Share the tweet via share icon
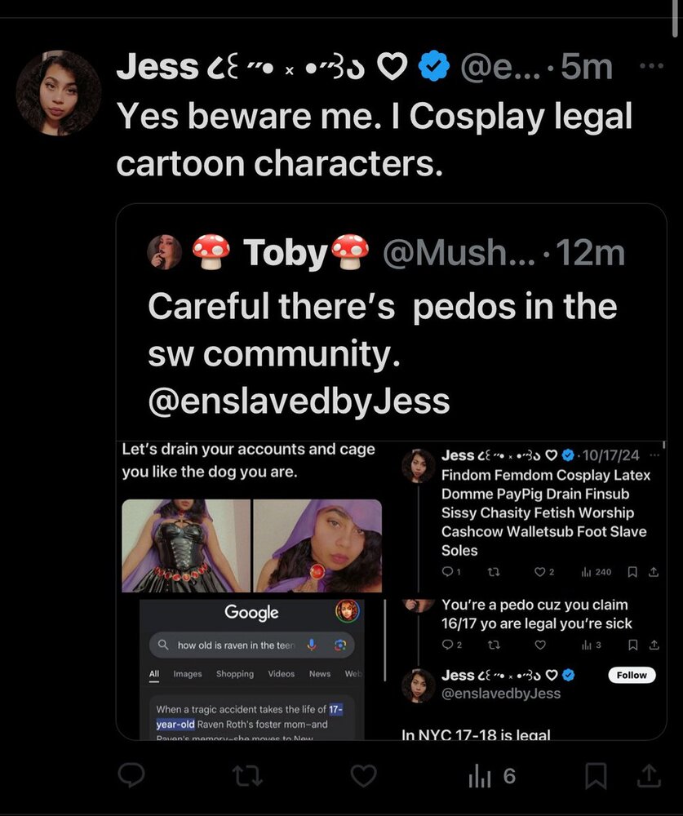This screenshot has height=816, width=683. click(x=649, y=775)
